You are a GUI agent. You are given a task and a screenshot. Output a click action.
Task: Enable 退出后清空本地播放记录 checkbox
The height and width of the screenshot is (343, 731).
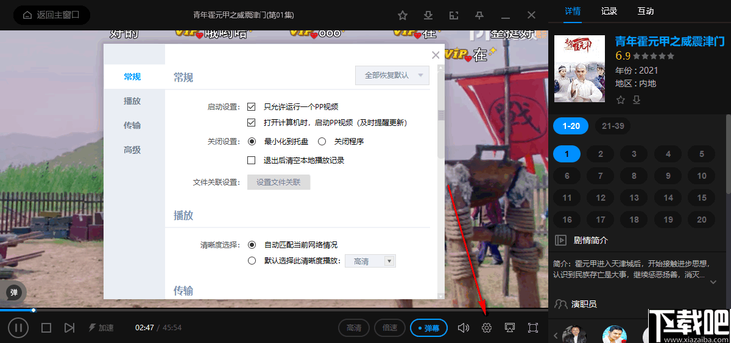[x=251, y=161]
